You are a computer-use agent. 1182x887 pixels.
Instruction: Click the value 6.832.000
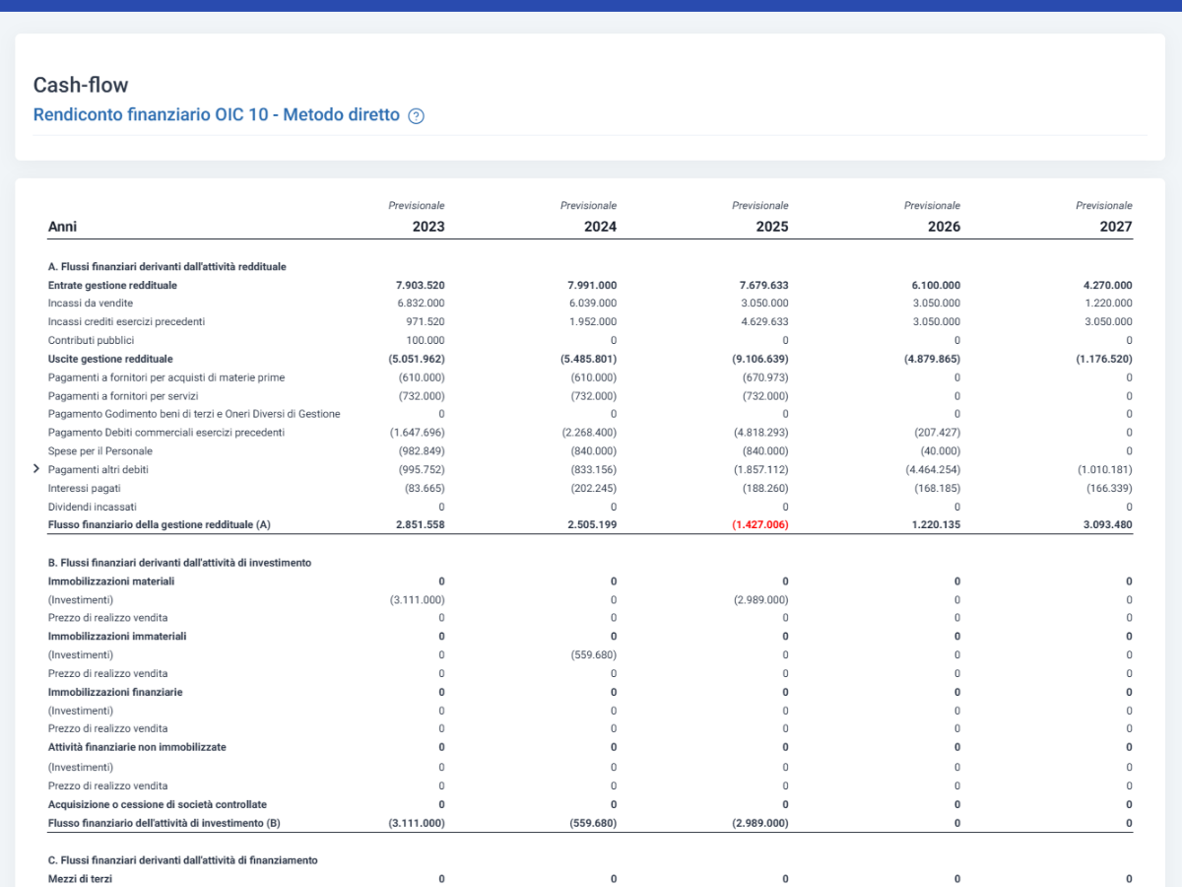click(422, 303)
